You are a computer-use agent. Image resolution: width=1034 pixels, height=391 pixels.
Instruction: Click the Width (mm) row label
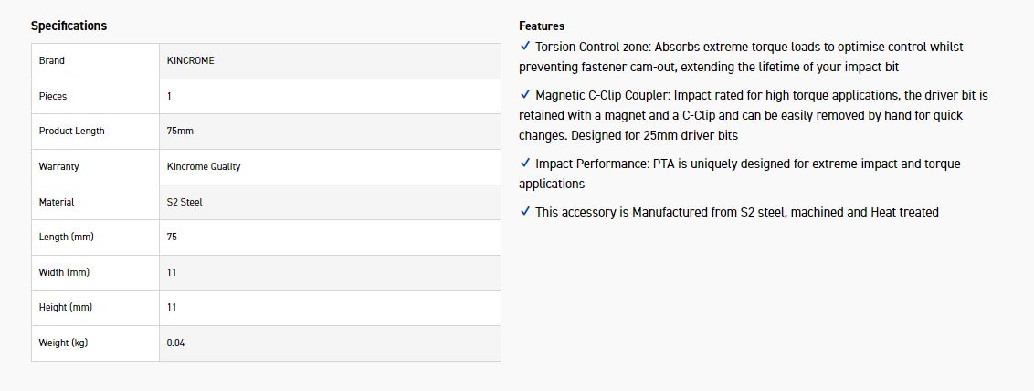coord(64,272)
